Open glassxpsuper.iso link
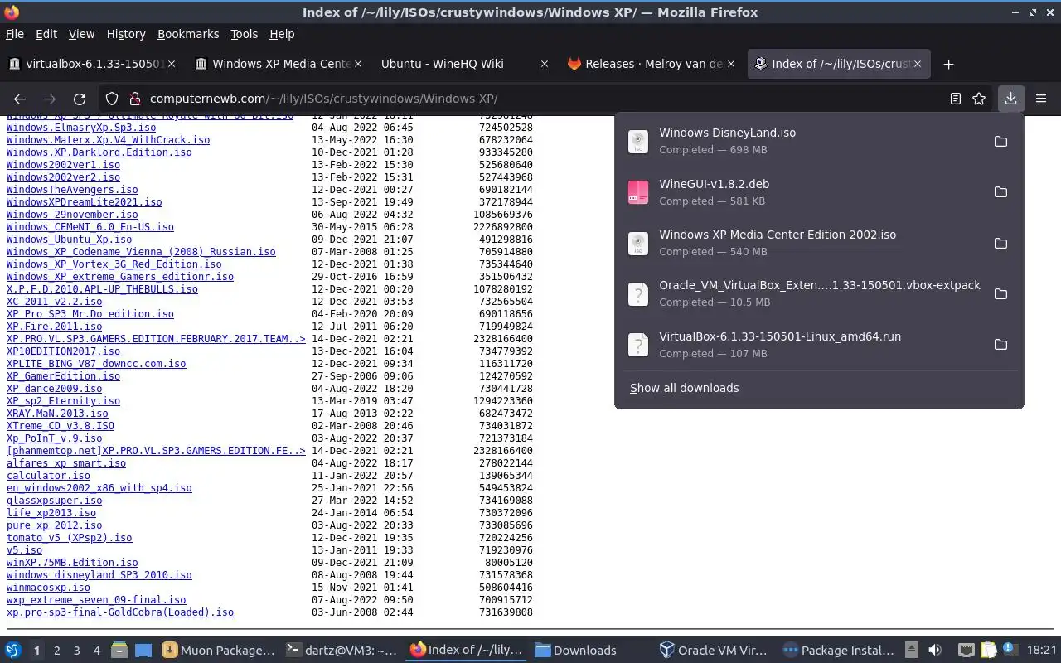 (54, 501)
